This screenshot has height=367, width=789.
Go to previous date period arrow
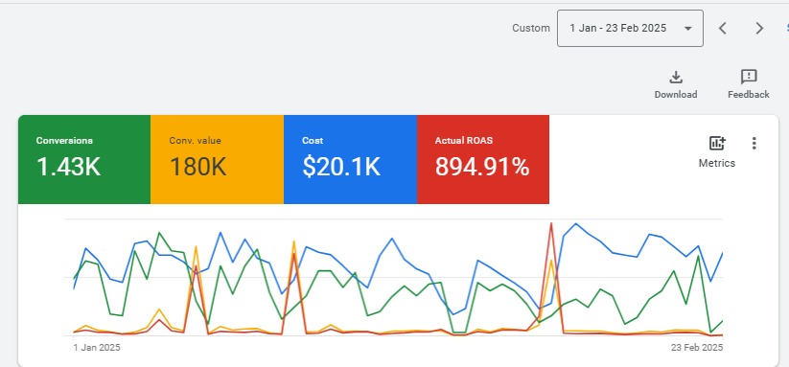[x=723, y=28]
